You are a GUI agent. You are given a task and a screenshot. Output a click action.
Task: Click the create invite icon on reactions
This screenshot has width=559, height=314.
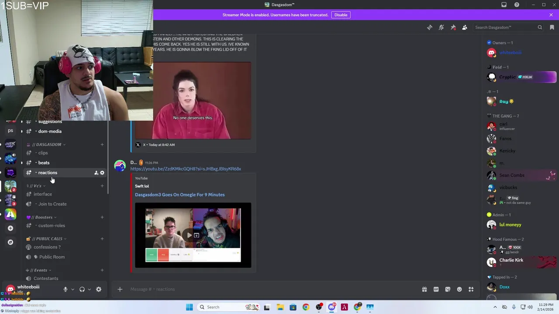[x=96, y=173]
